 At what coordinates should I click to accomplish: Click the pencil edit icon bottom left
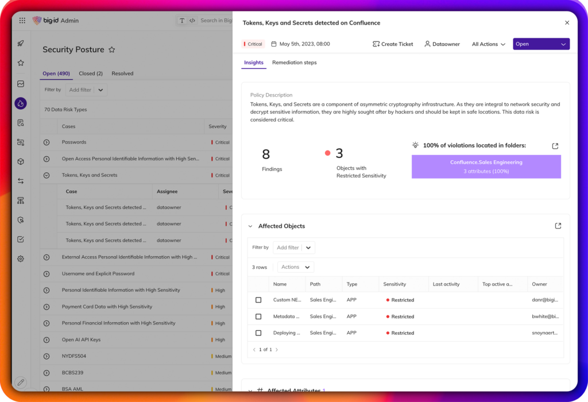coord(21,382)
